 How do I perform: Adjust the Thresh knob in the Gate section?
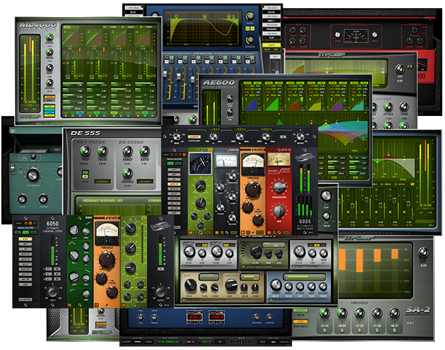tap(276, 285)
